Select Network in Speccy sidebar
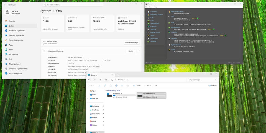 [153, 41]
